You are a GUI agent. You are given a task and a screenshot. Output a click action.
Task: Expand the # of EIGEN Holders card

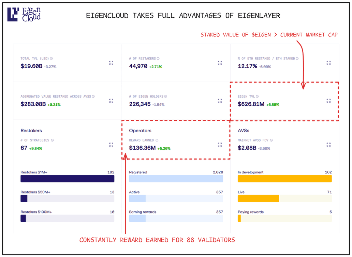pyautogui.click(x=220, y=101)
